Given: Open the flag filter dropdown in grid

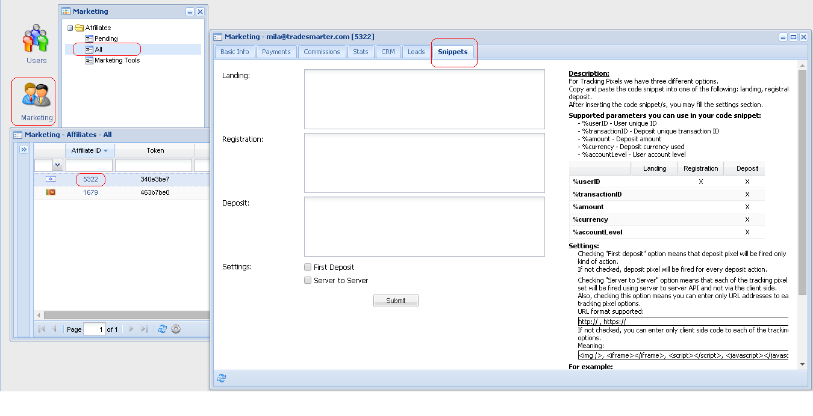Looking at the screenshot, I should pyautogui.click(x=58, y=165).
